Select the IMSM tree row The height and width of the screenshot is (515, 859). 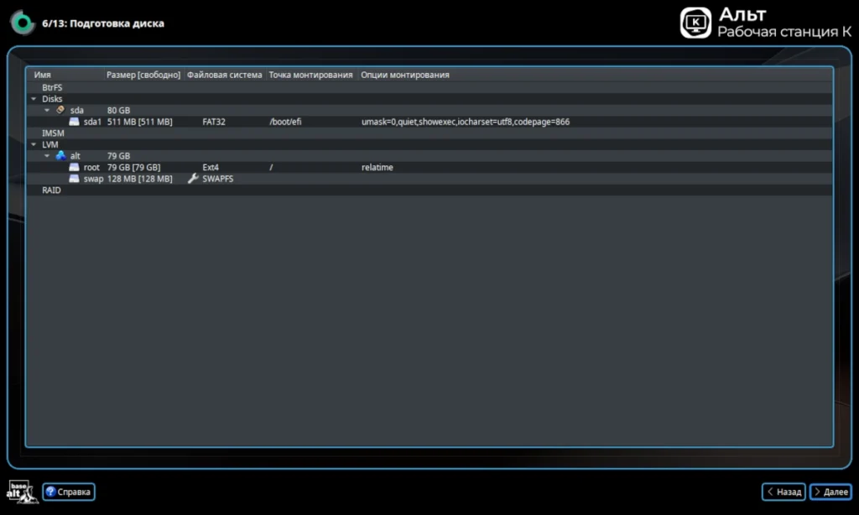click(429, 133)
